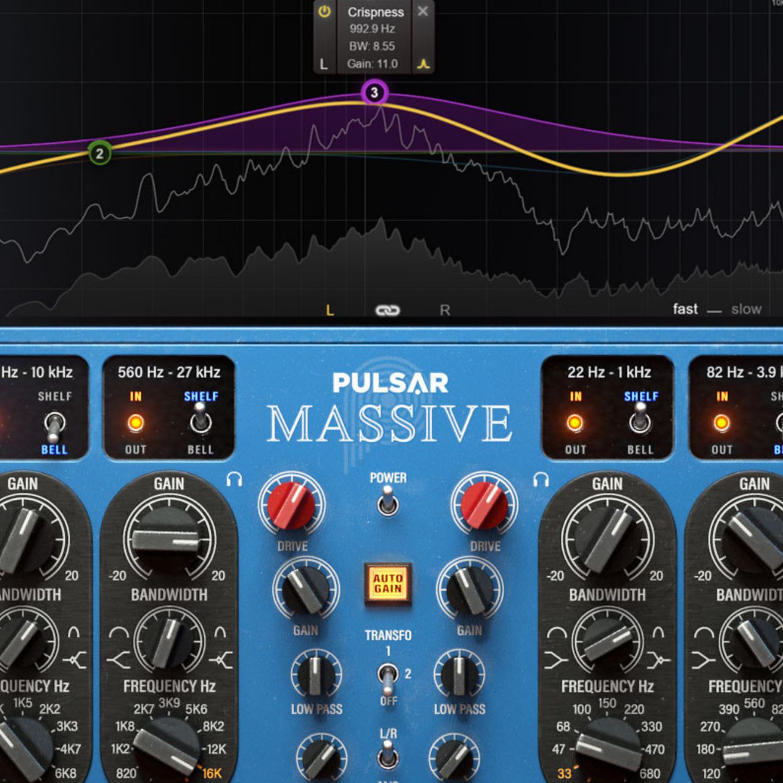Image resolution: width=783 pixels, height=783 pixels.
Task: Click the right Low Pass knob
Action: 459,675
